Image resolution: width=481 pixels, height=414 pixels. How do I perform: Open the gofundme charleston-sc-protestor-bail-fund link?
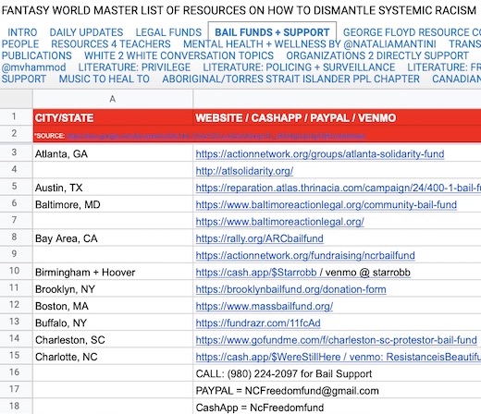pos(336,340)
